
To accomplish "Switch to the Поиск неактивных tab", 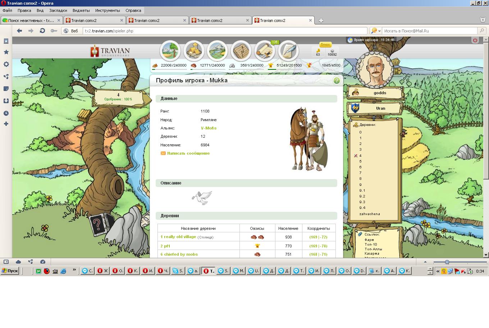I will coord(32,20).
